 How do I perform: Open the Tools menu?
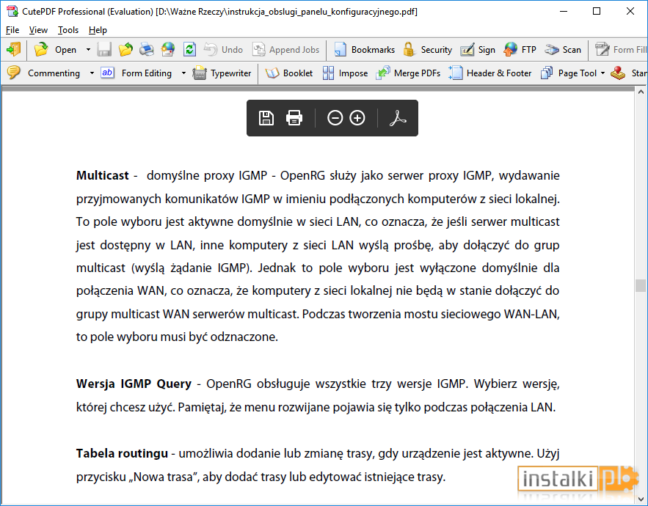pyautogui.click(x=68, y=30)
